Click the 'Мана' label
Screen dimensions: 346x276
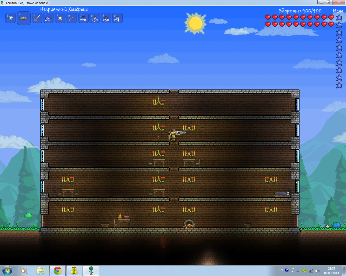[x=338, y=11]
